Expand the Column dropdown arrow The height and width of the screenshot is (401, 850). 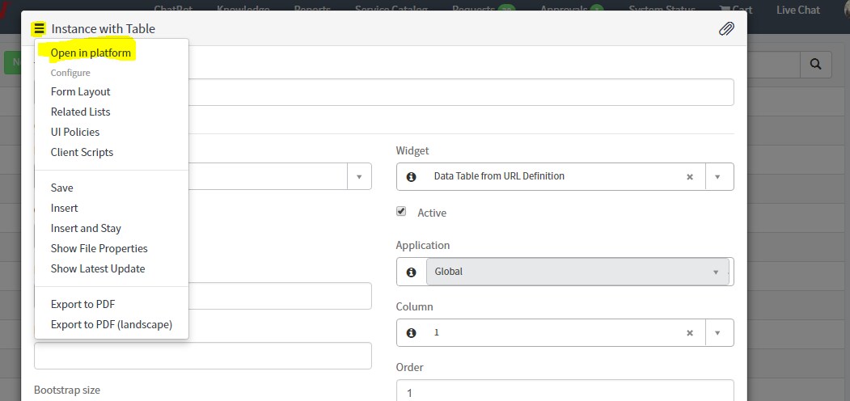(718, 332)
